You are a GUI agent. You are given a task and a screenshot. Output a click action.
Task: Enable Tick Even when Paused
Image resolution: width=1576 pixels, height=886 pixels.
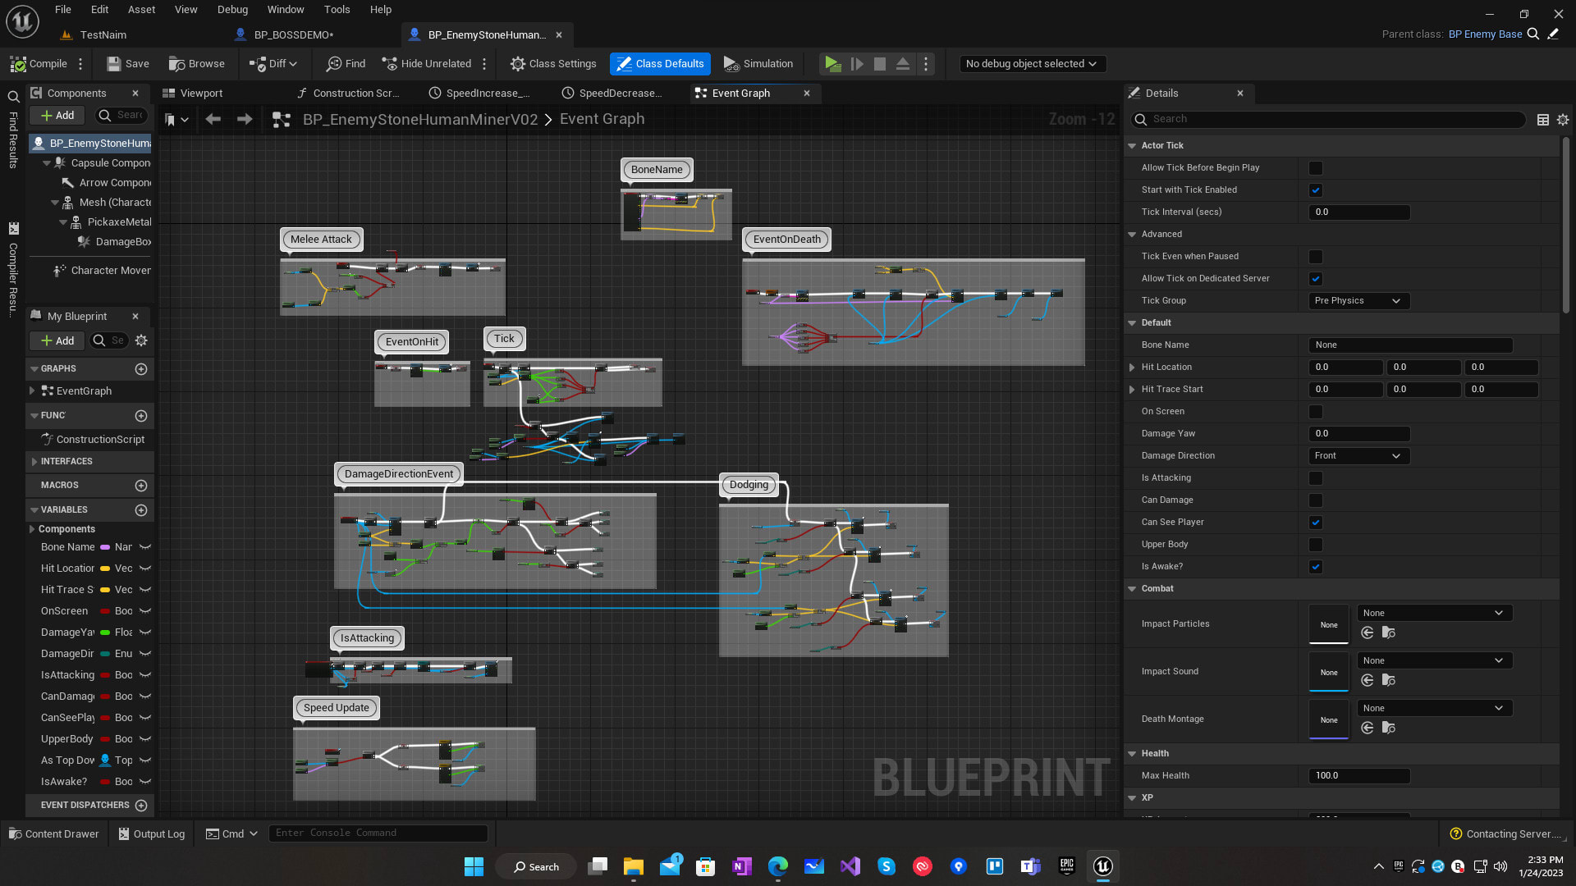pyautogui.click(x=1316, y=256)
